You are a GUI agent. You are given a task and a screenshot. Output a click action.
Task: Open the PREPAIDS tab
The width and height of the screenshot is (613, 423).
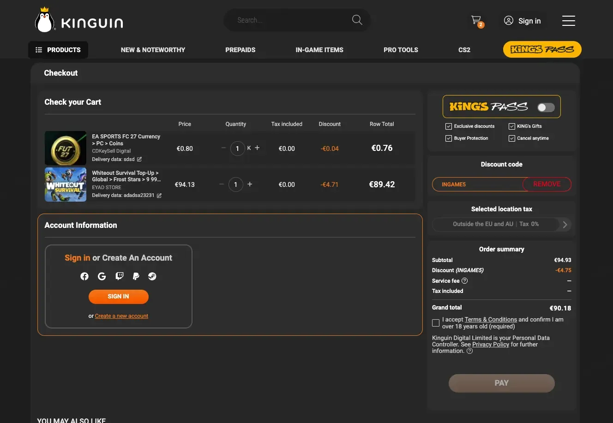click(x=240, y=50)
